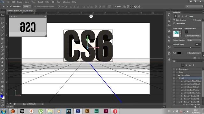Open the Window menu
The image size is (204, 114).
tap(66, 2)
